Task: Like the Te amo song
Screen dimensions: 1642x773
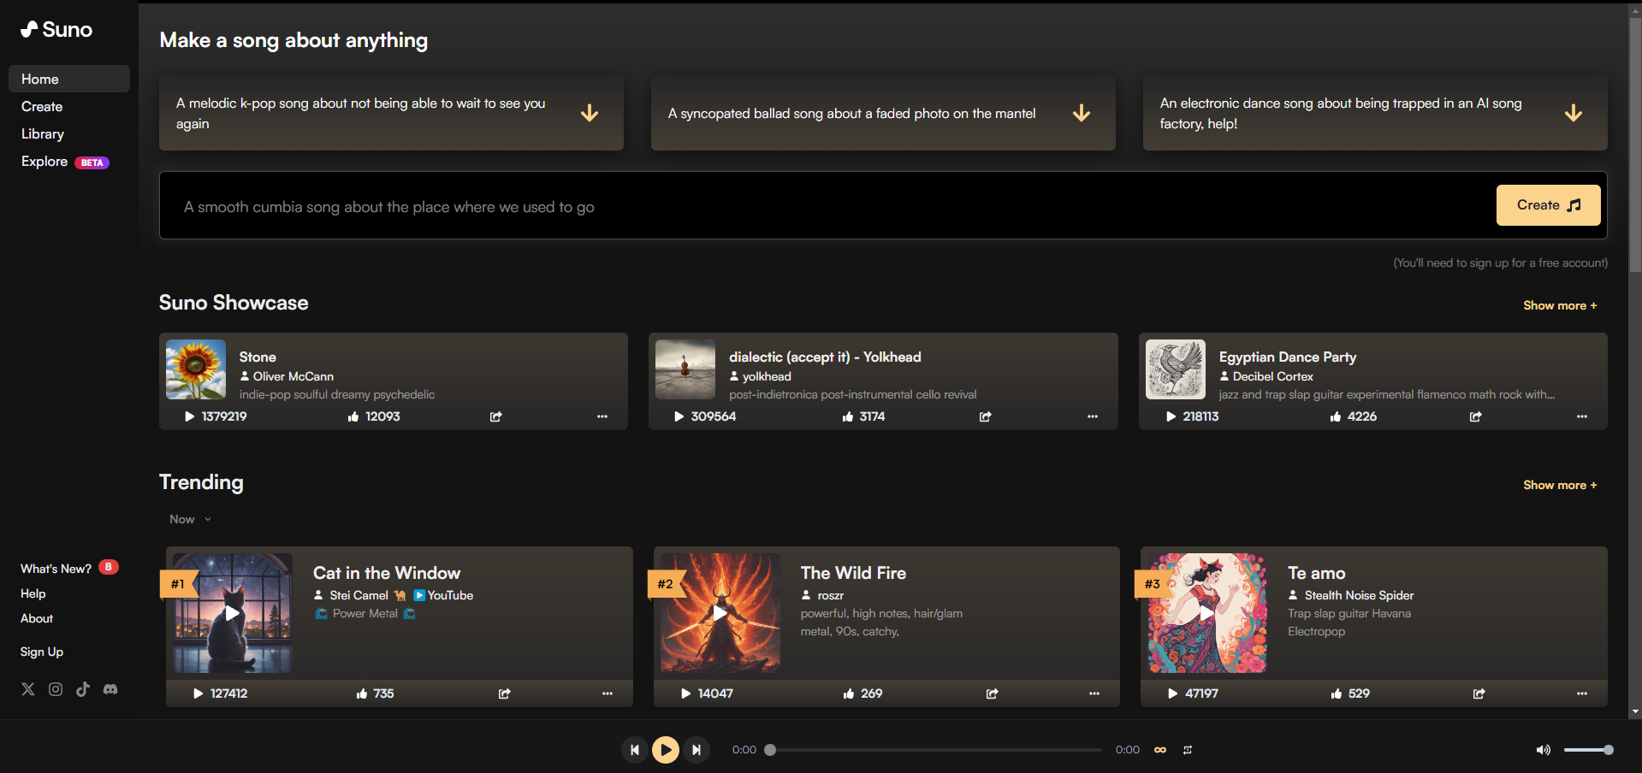Action: coord(1337,693)
